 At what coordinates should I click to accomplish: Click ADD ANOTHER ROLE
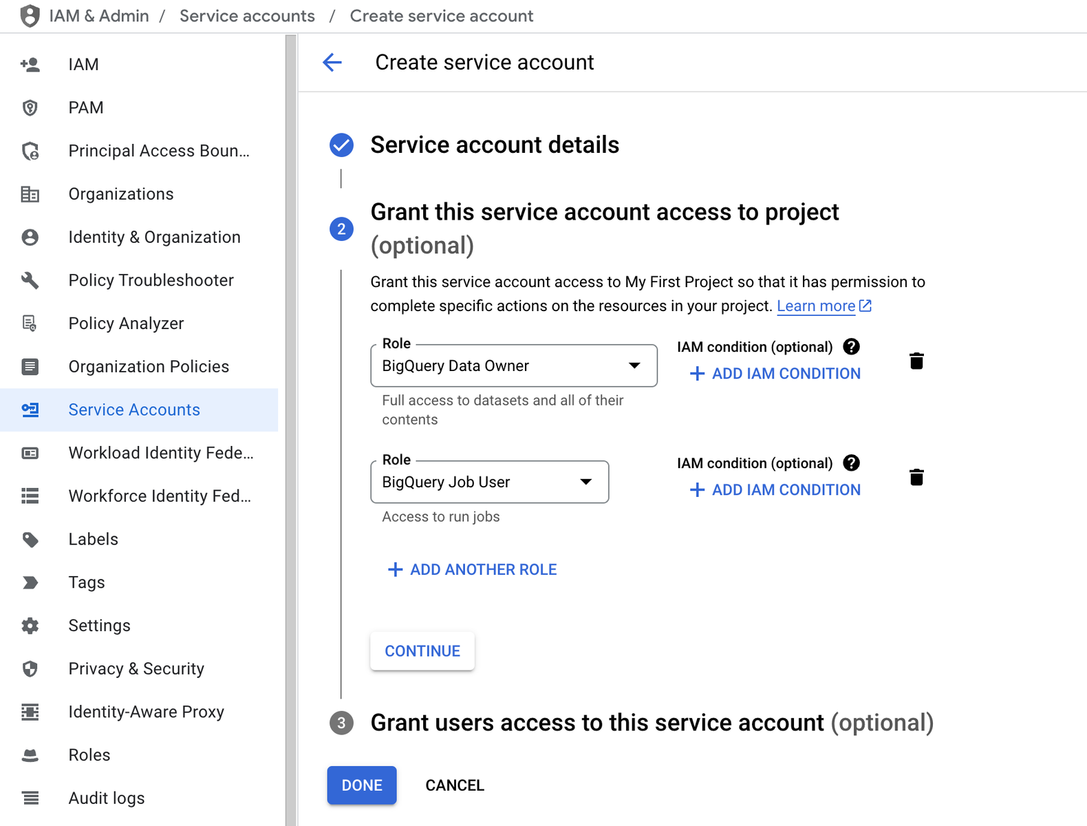(x=472, y=570)
